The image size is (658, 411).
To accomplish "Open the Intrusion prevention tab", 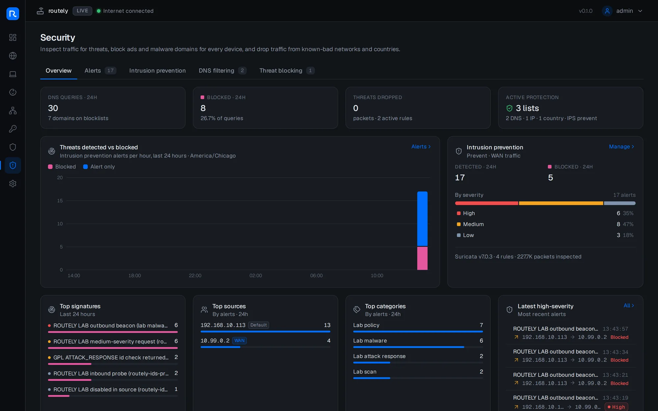I will click(x=157, y=71).
